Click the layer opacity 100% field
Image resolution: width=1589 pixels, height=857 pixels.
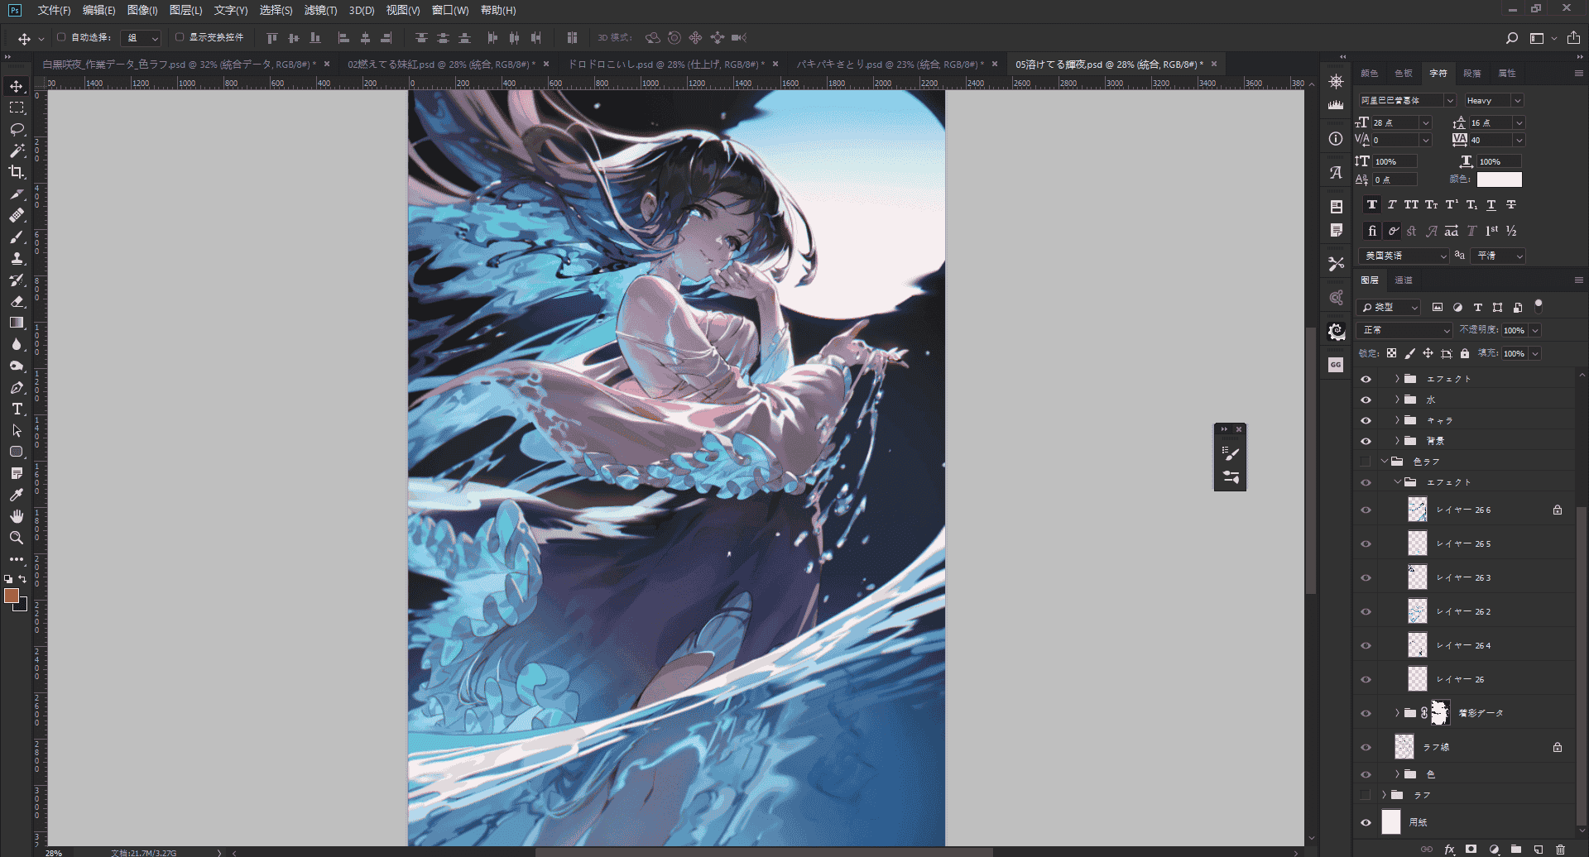pos(1515,331)
